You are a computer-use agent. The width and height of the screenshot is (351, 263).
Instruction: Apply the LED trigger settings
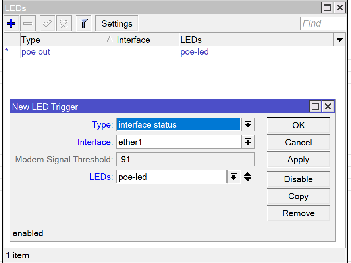(x=298, y=159)
